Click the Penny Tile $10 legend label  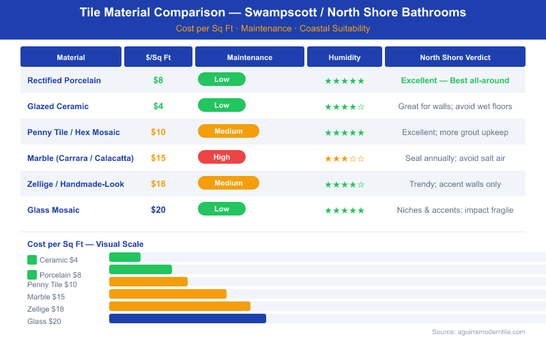53,284
